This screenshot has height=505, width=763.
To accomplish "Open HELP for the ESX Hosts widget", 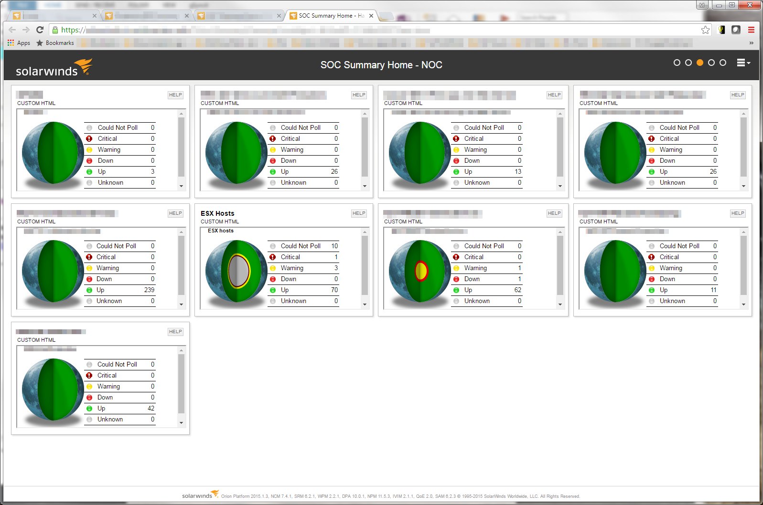I will point(359,213).
